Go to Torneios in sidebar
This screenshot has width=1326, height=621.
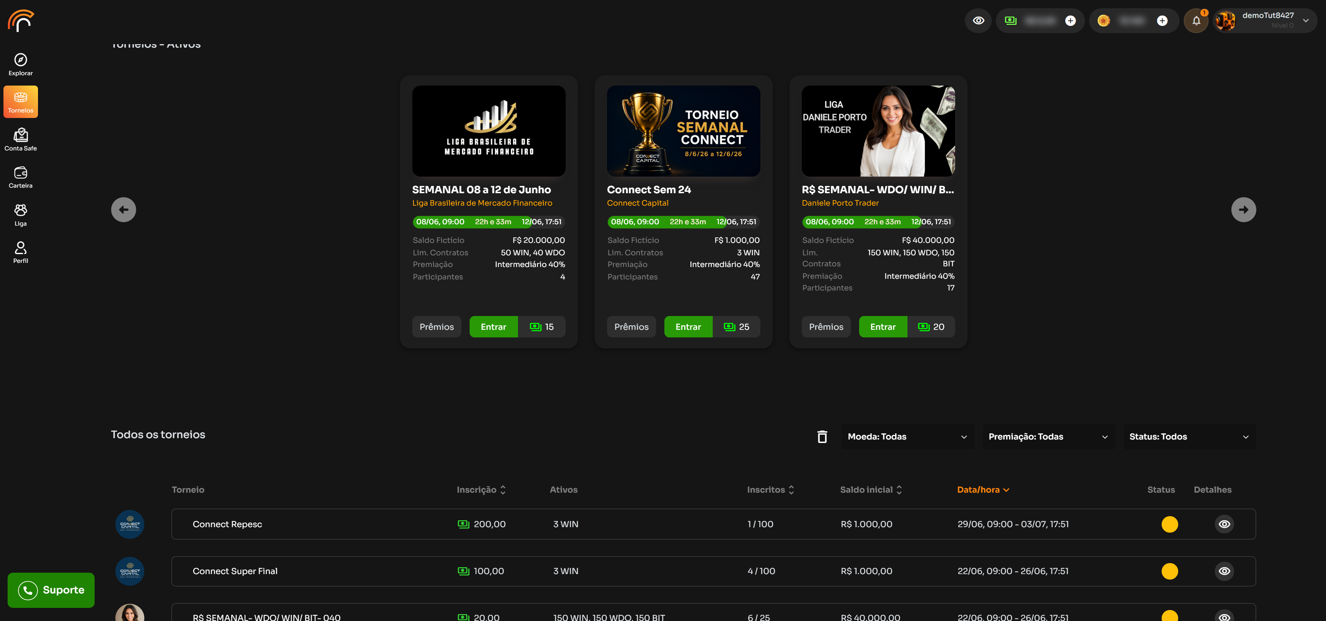tap(21, 102)
